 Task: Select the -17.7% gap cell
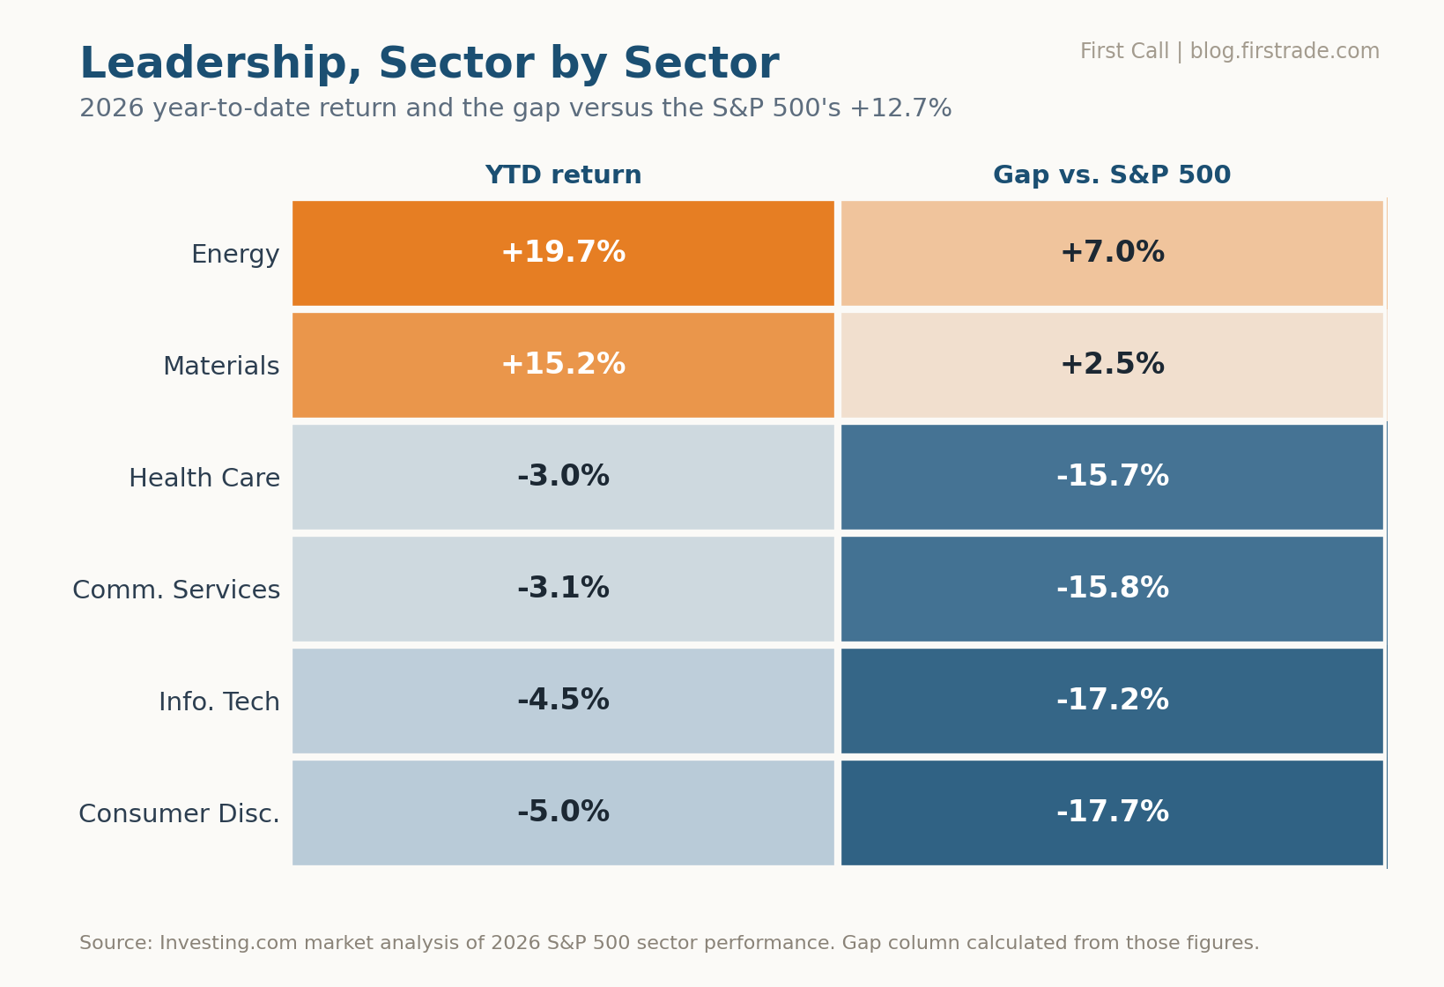[1112, 813]
